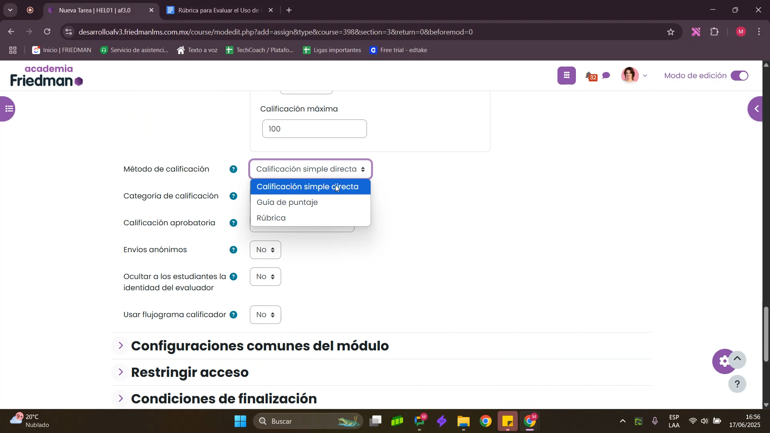Open the left course index drawer

pos(8,109)
